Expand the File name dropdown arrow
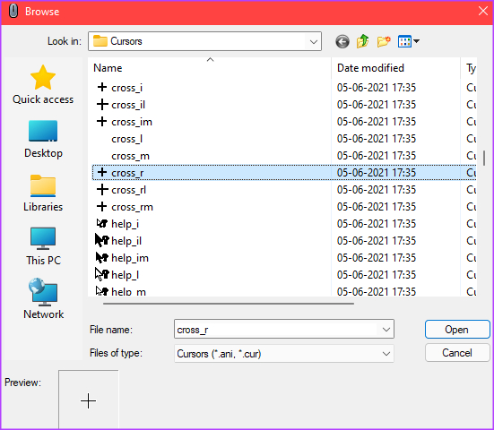 386,330
